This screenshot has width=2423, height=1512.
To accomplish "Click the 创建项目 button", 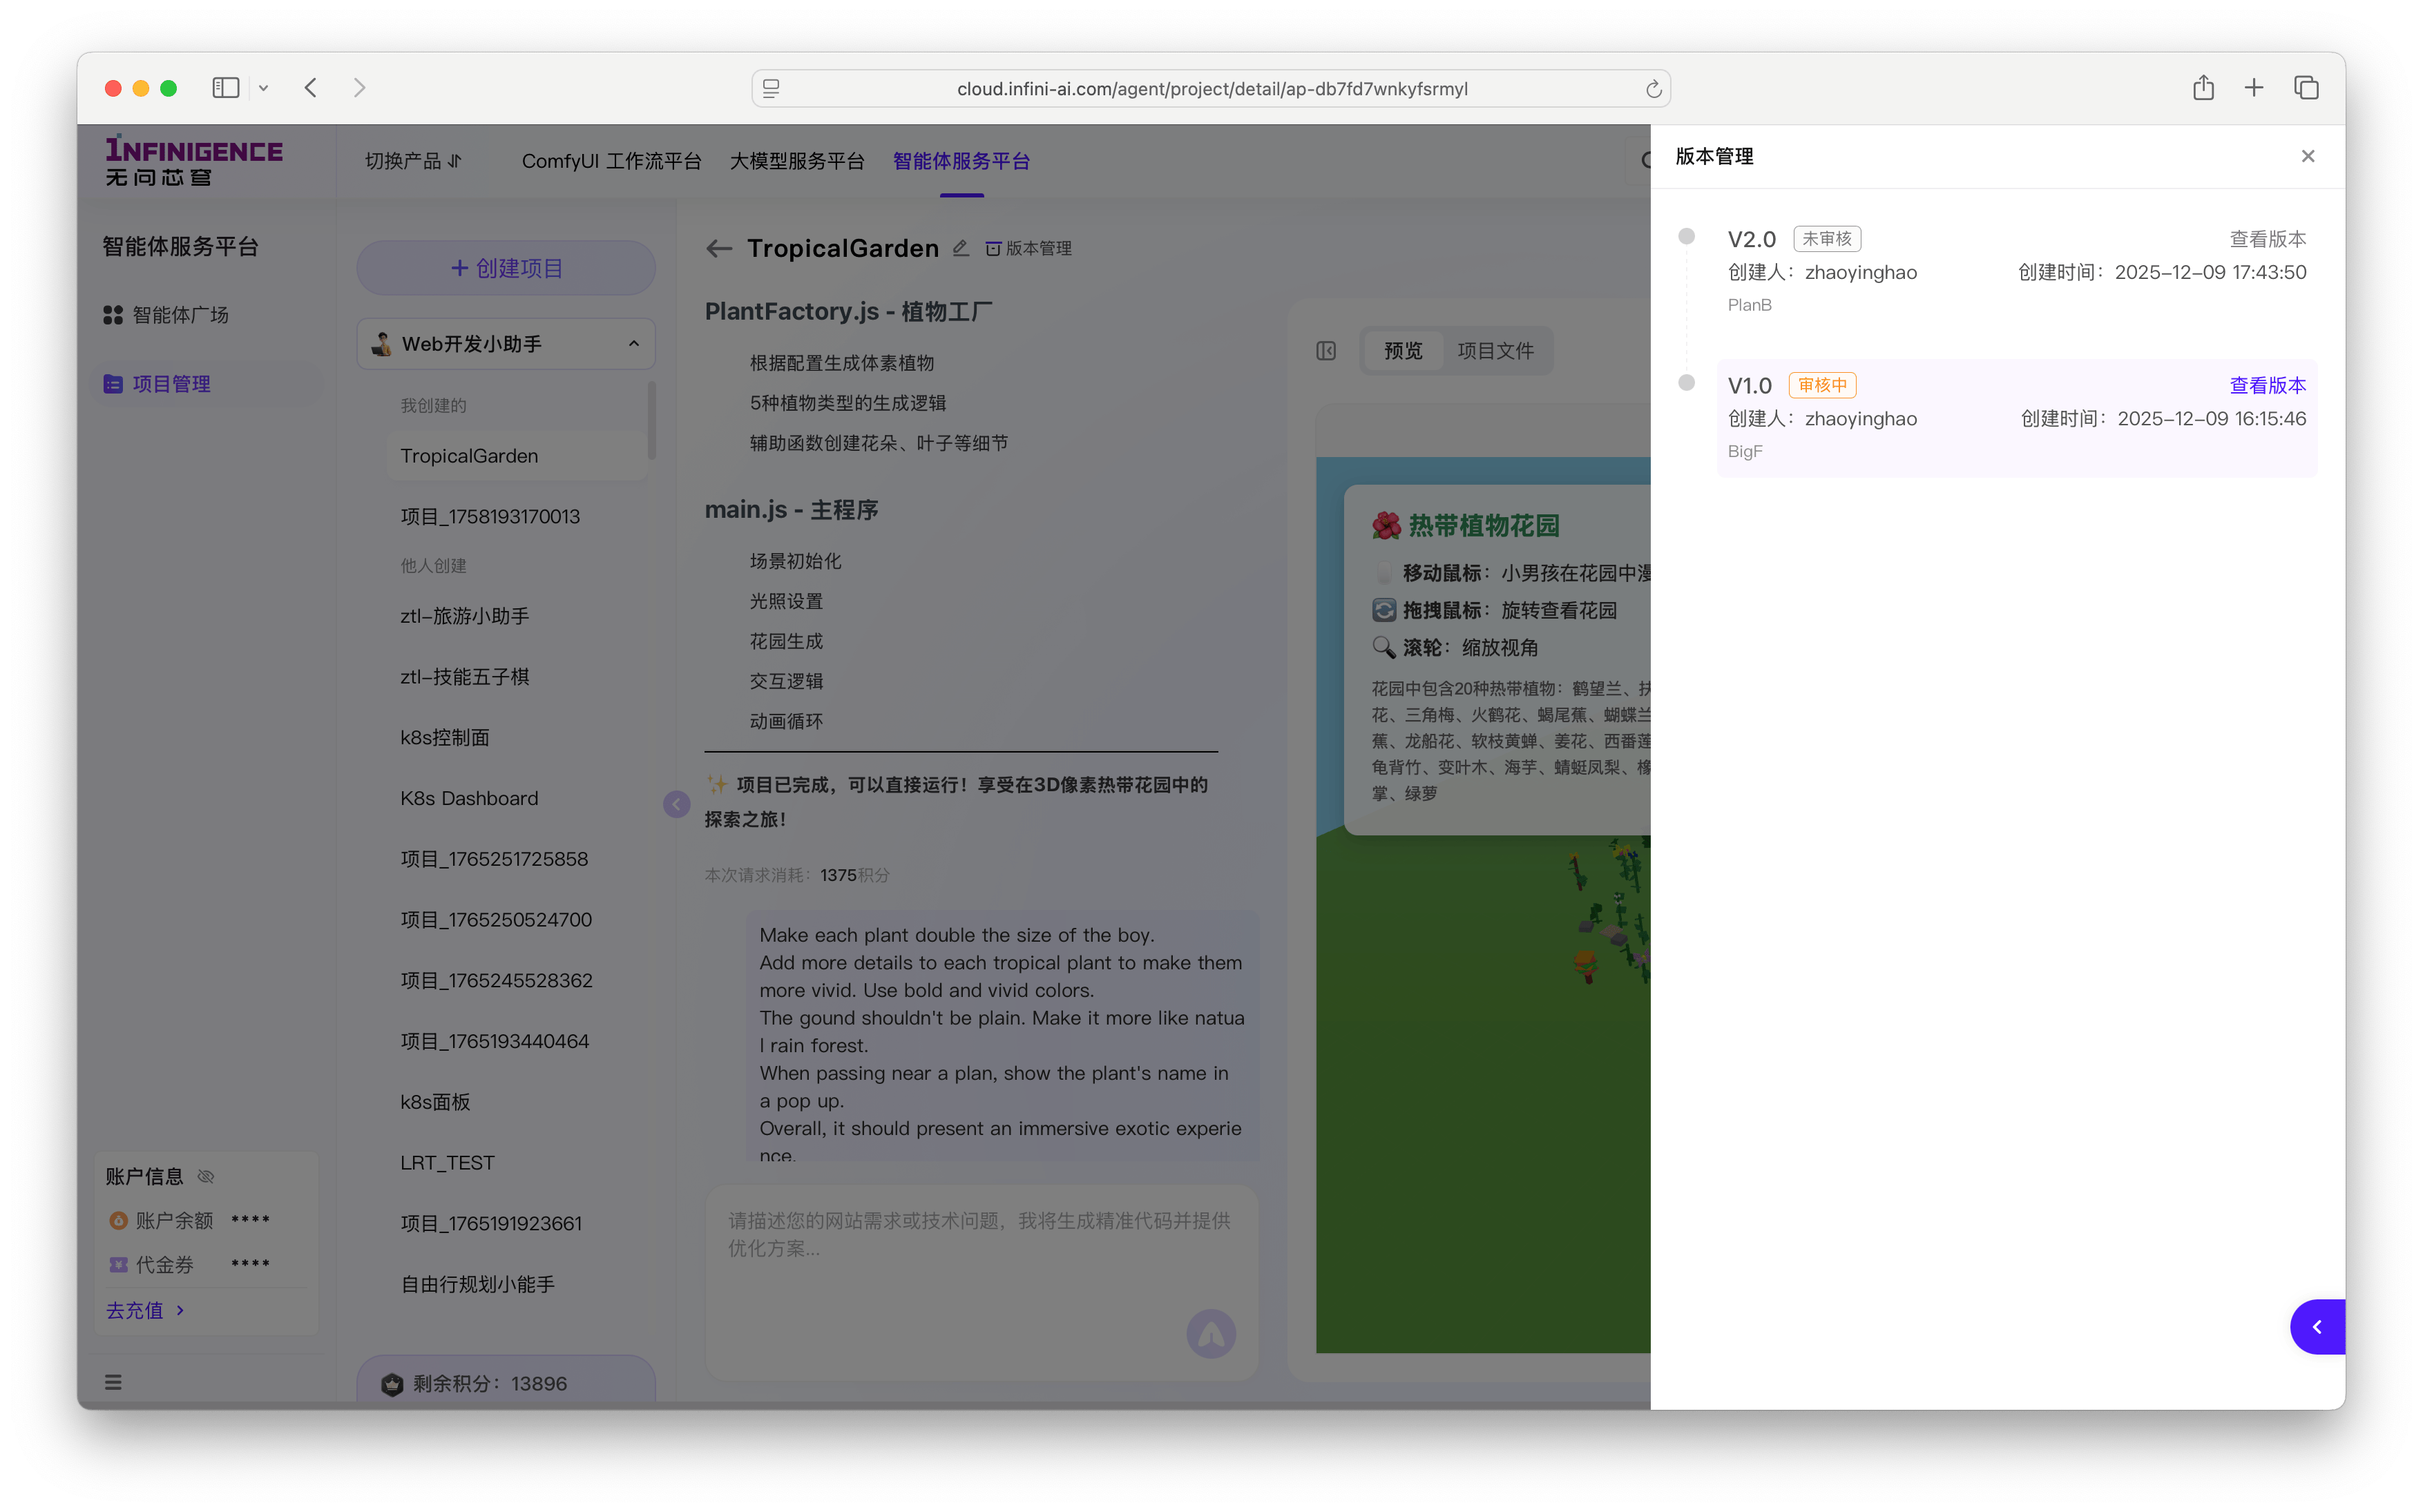I will (x=506, y=268).
